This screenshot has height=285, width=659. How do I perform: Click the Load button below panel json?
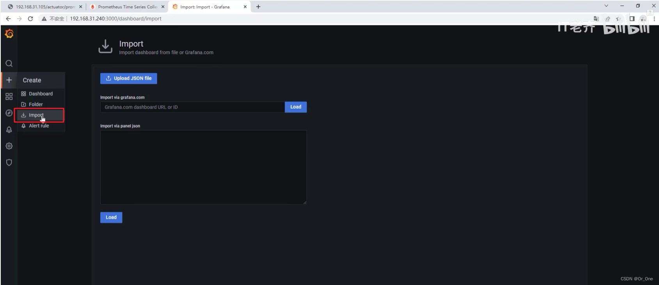click(x=111, y=217)
